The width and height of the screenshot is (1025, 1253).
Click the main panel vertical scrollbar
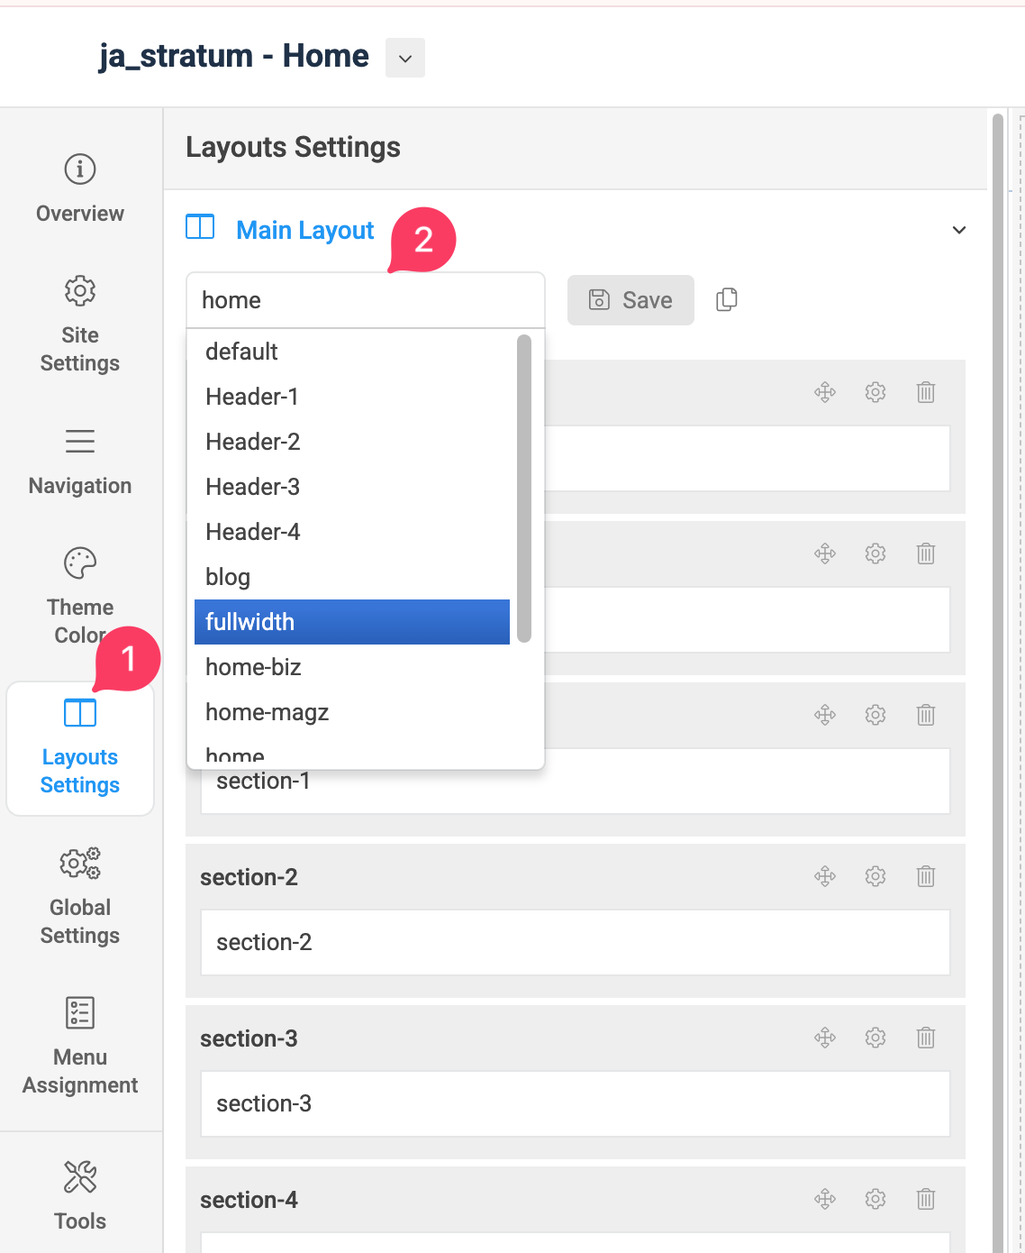[997, 682]
